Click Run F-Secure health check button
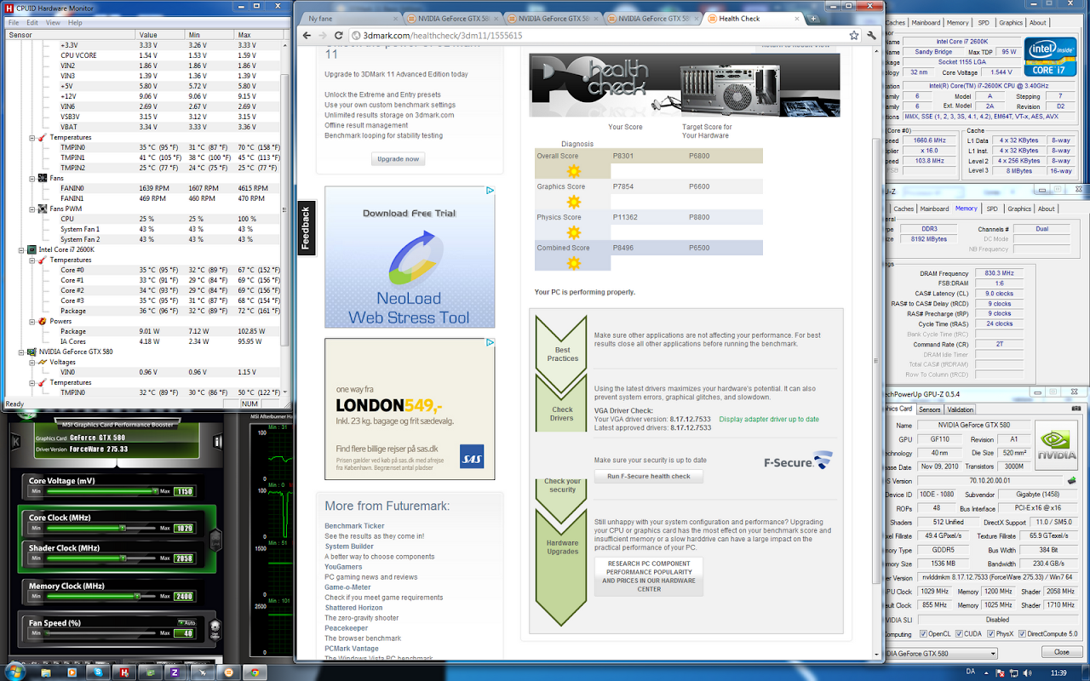1090x681 pixels. [649, 476]
